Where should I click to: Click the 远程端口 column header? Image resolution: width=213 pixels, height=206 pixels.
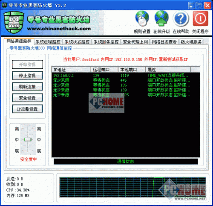[x=104, y=70]
